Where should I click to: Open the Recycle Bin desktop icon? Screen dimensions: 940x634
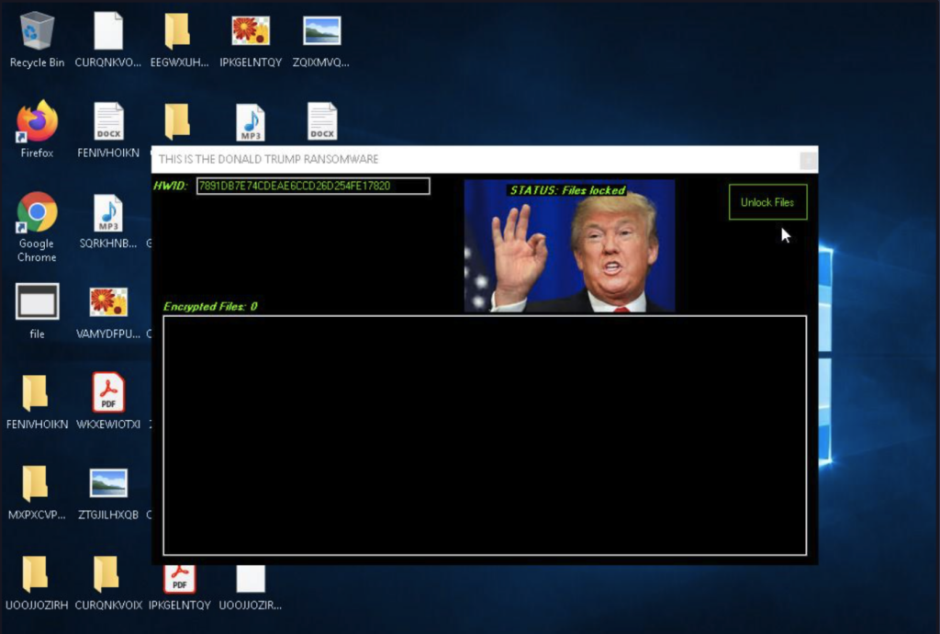point(37,32)
